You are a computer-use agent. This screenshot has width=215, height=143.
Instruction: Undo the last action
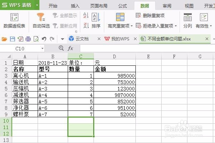(x=44, y=39)
